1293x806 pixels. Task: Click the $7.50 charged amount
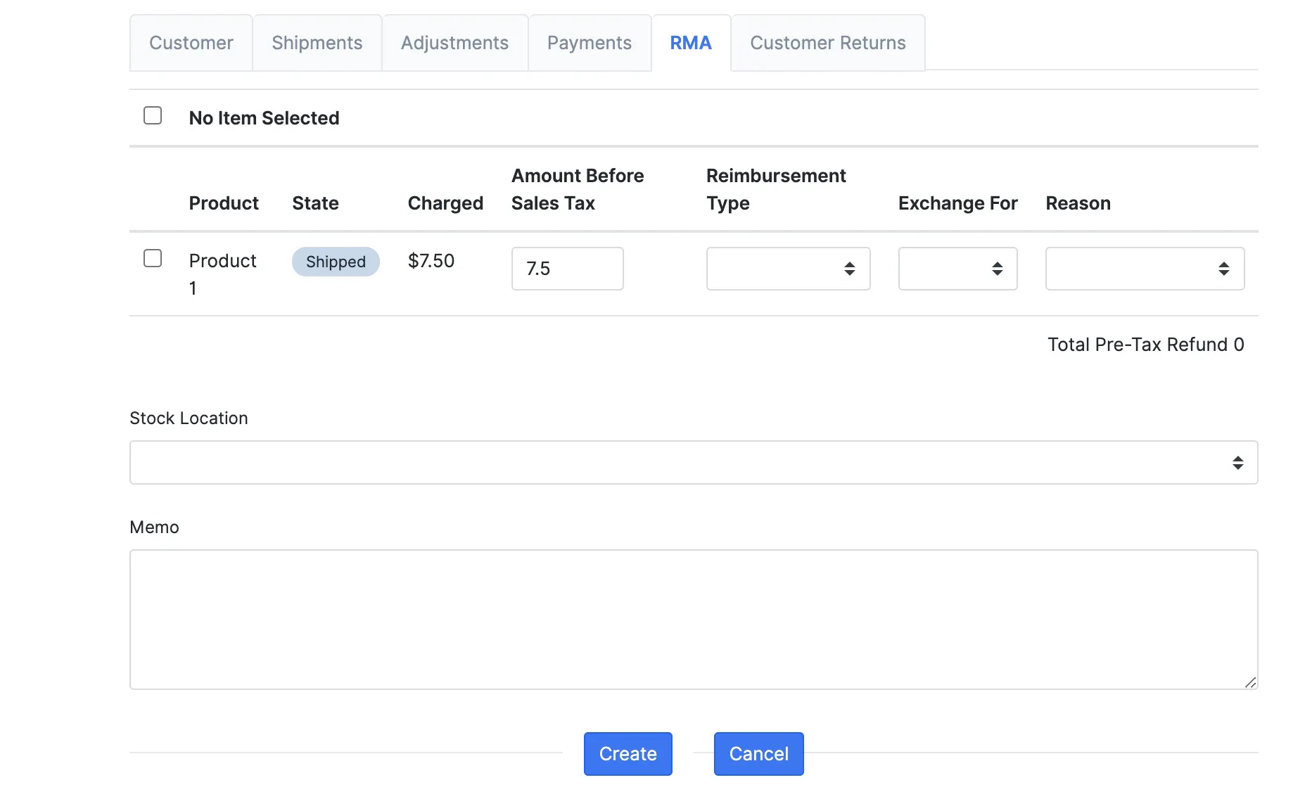coord(431,261)
